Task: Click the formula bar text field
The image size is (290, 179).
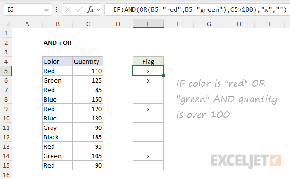Action: 197,9
